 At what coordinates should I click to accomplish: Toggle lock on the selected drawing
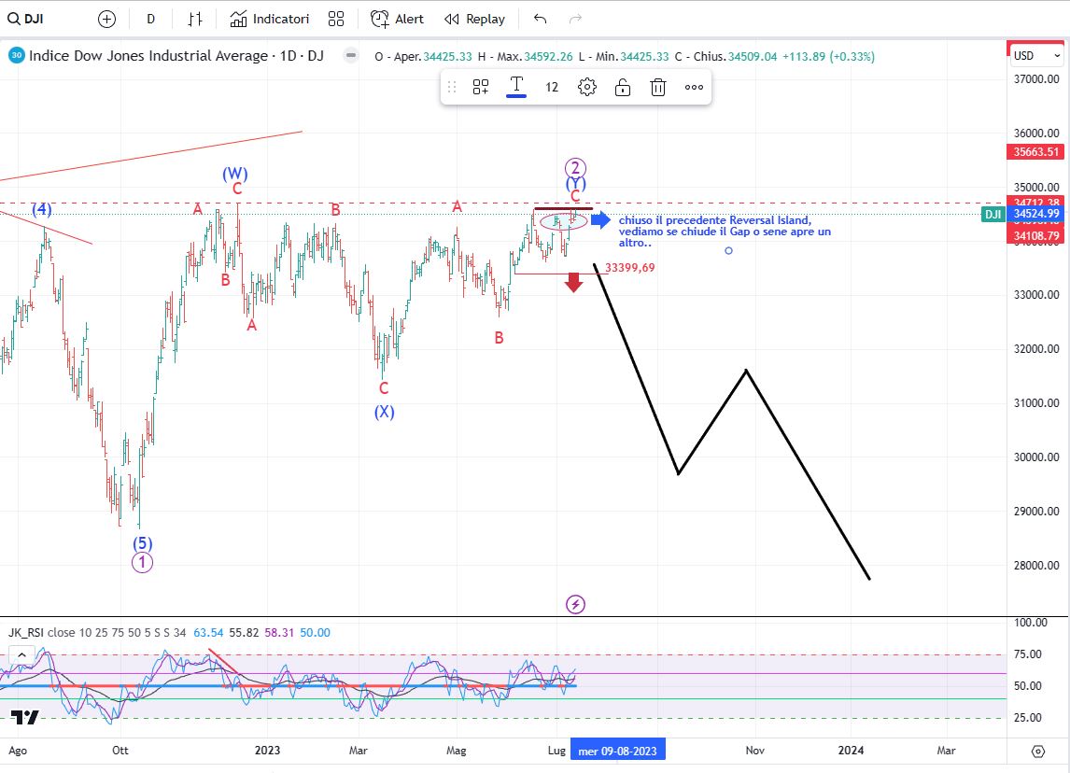coord(623,88)
